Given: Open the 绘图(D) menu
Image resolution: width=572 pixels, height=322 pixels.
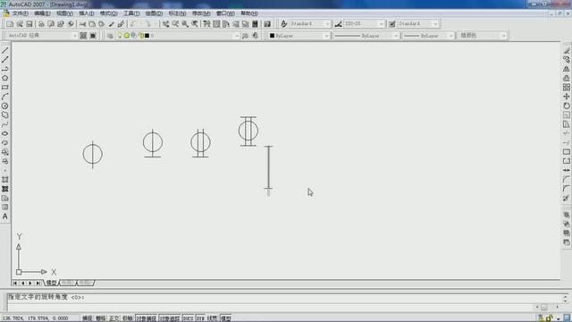Looking at the screenshot, I should 154,13.
